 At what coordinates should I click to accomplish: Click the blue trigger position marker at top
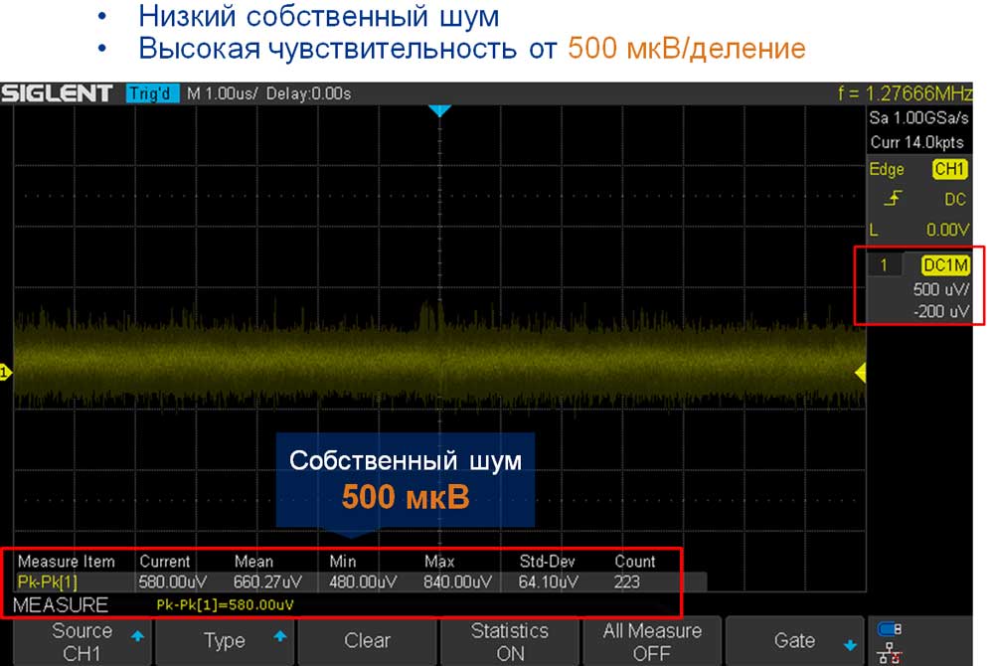coord(439,111)
